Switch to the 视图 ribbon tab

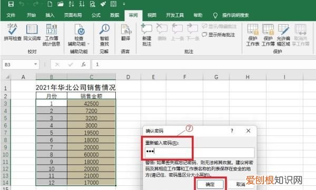(152, 15)
